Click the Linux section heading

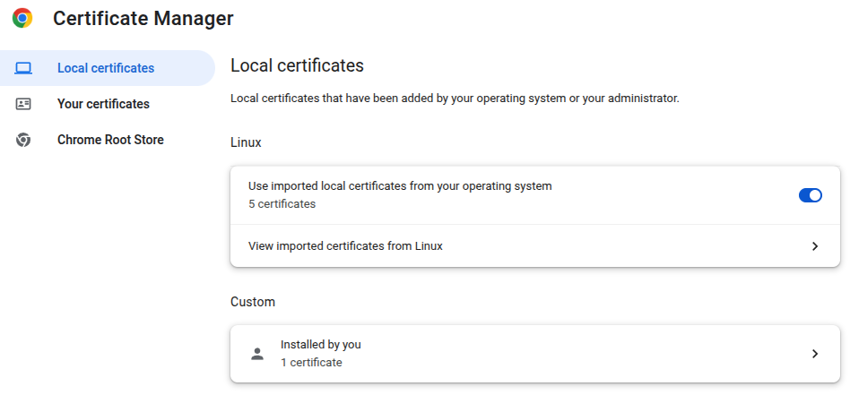click(246, 142)
